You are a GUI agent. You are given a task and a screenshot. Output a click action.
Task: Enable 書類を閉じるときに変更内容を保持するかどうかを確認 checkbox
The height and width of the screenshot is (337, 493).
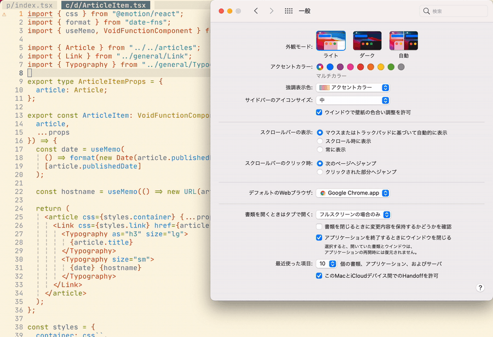tap(319, 226)
